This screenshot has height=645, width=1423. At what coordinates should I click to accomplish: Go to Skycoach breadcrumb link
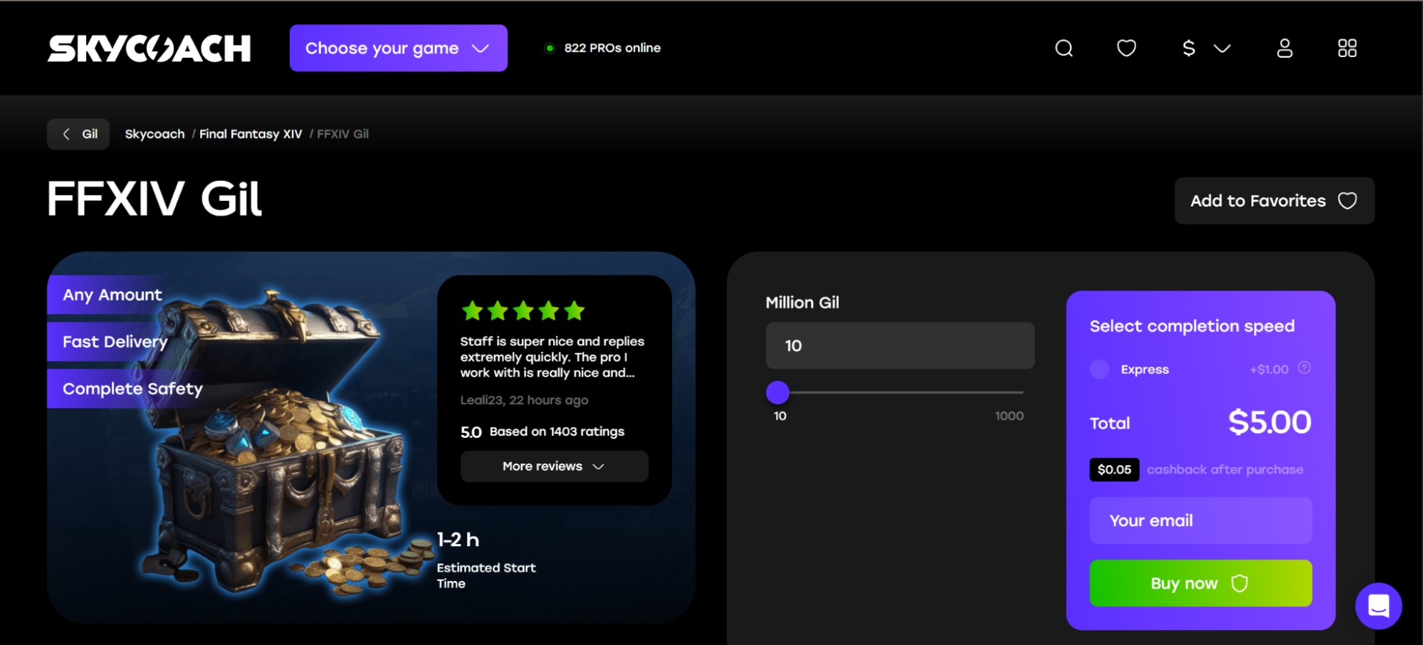tap(154, 134)
